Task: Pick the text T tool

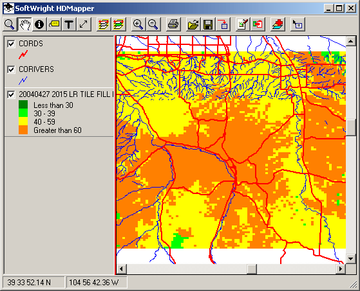Action: coord(69,24)
